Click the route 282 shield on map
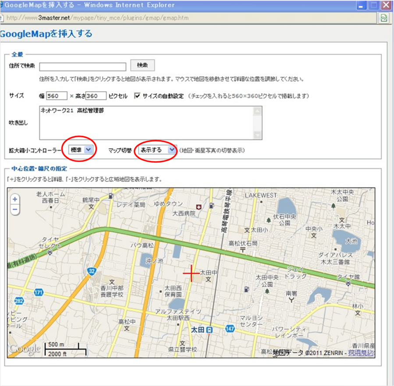 (19, 301)
